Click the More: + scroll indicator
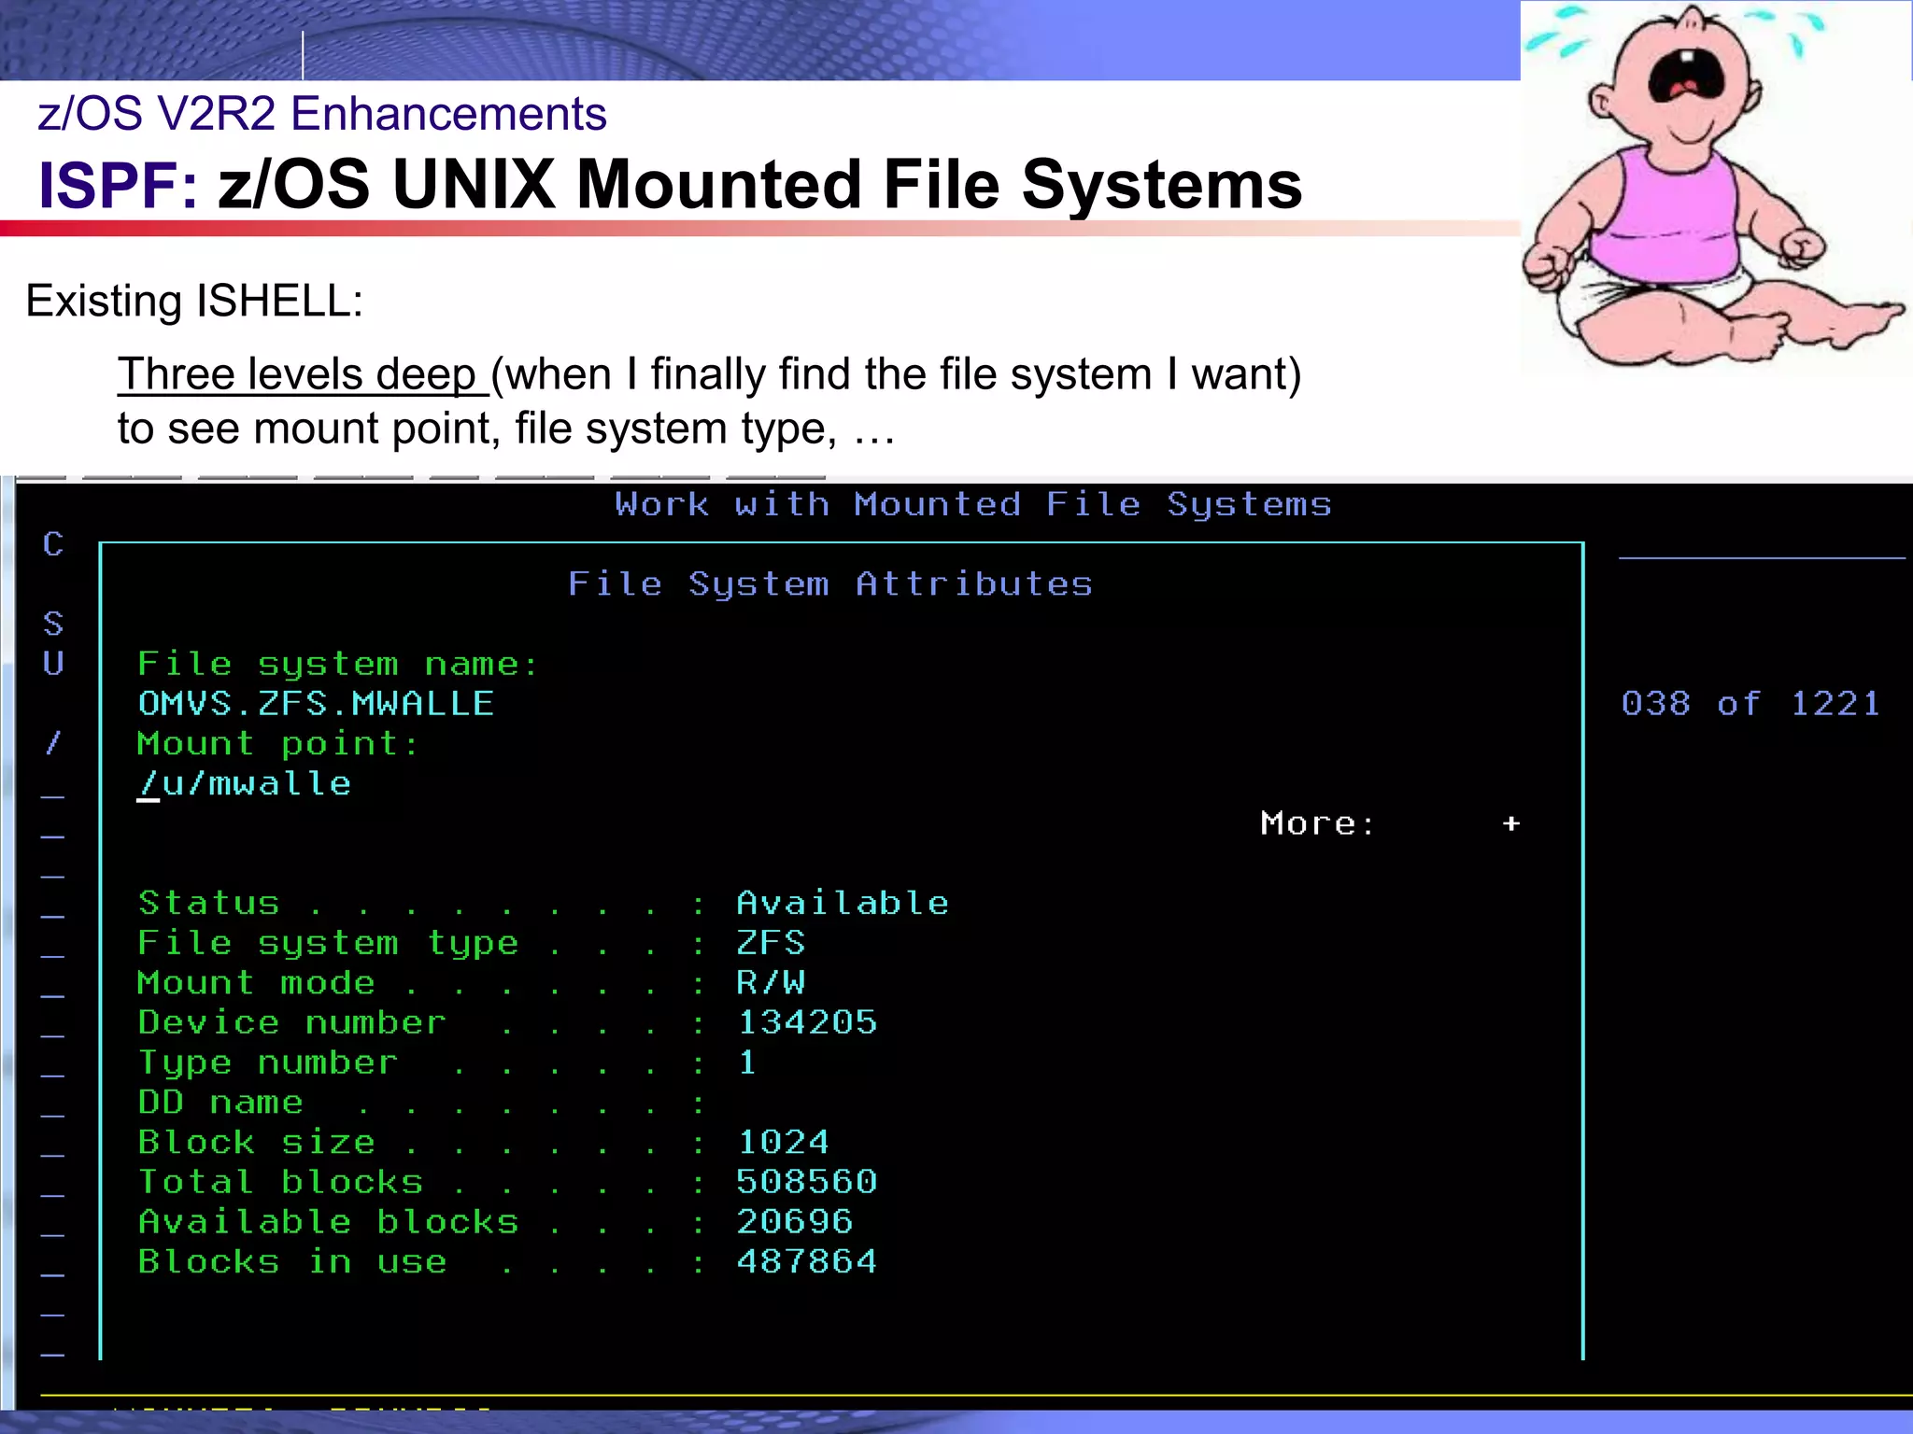The width and height of the screenshot is (1913, 1434). [x=1391, y=823]
